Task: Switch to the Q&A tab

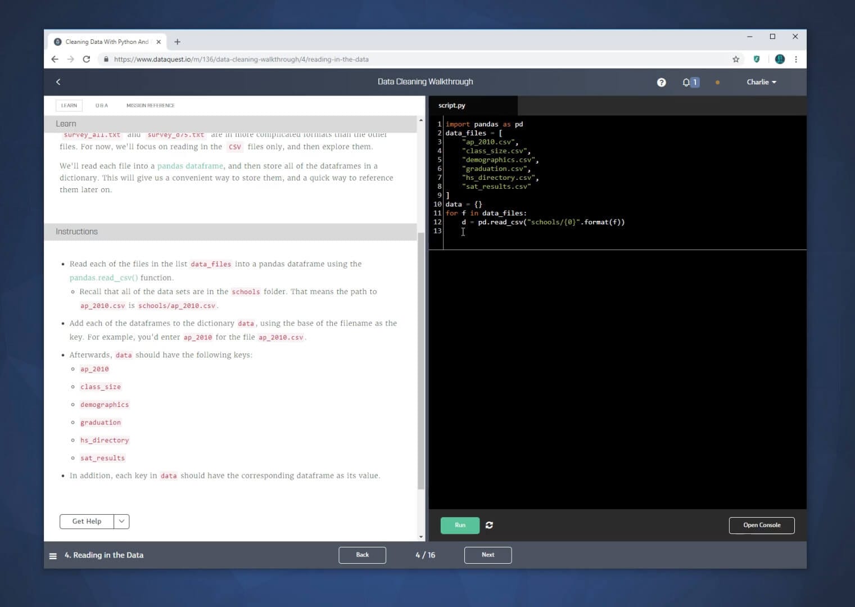Action: (x=102, y=106)
